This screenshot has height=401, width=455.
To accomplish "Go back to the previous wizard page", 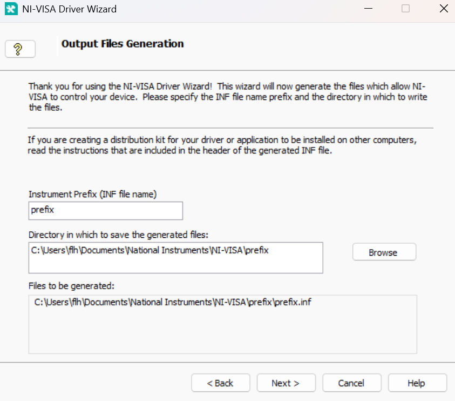I will point(221,383).
